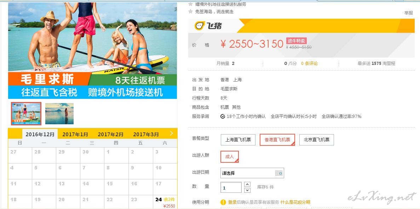420x209 pixels.
Task: Open the travel date calendar picker icon
Action: point(279,173)
